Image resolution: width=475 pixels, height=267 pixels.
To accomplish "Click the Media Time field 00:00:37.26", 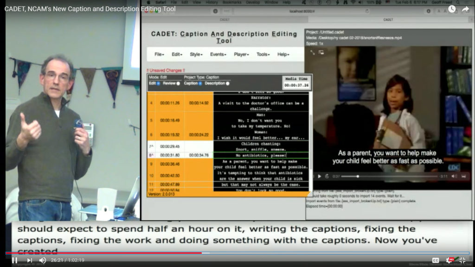I will pyautogui.click(x=296, y=85).
